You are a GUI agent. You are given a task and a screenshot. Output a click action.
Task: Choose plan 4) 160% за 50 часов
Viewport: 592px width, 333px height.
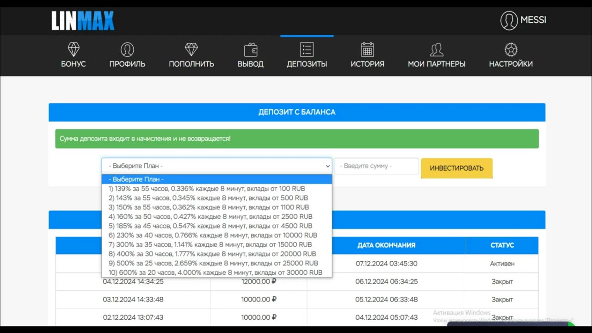point(217,216)
